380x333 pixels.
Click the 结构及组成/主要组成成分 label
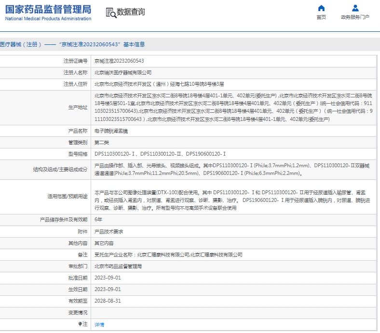click(60, 170)
